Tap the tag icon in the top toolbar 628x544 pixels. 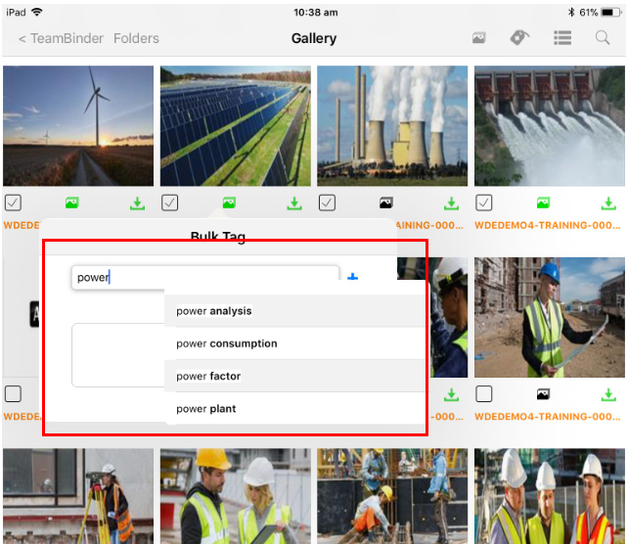click(x=519, y=38)
